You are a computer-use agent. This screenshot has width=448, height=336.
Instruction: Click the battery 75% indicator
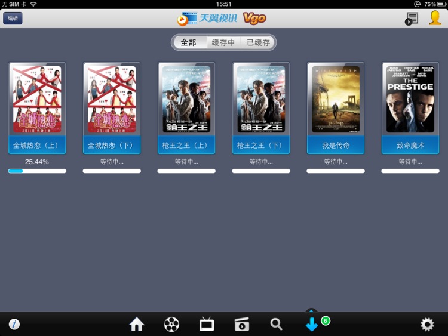coord(435,4)
